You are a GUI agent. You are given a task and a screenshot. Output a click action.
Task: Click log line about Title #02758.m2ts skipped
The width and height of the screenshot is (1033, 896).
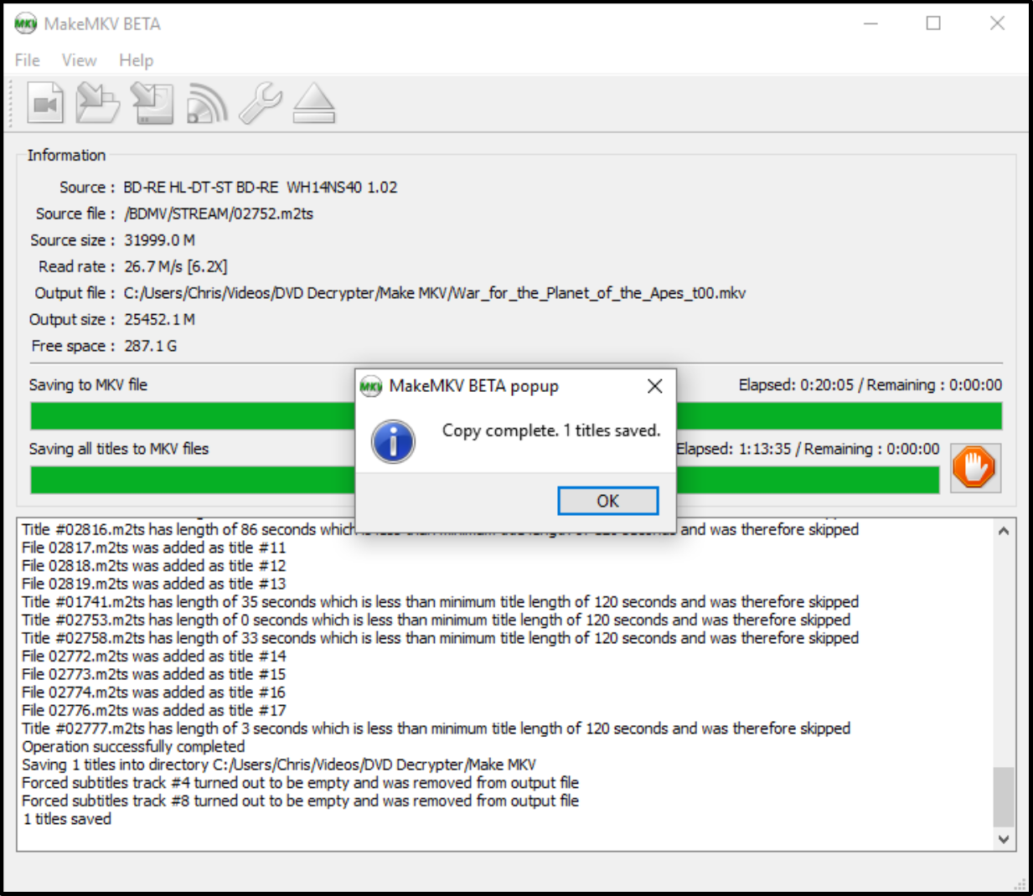coord(441,638)
